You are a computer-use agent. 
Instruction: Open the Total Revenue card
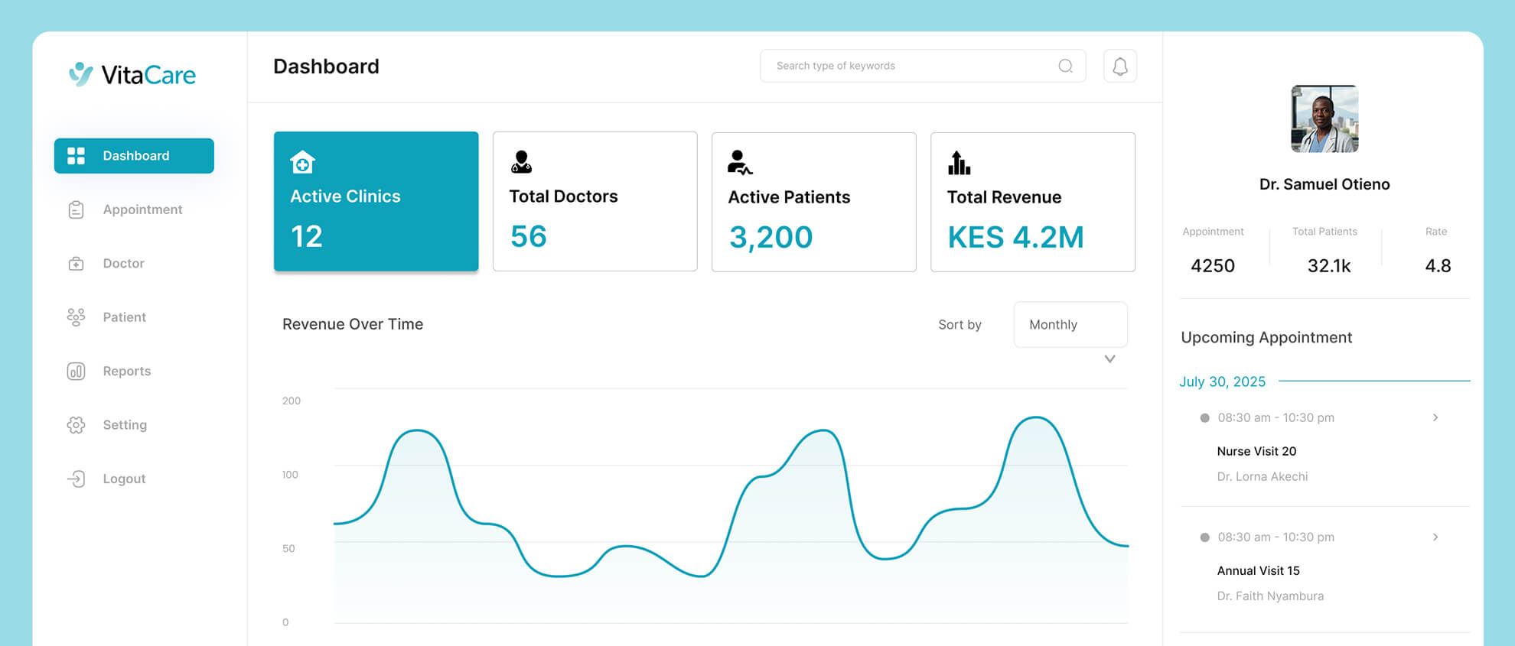tap(1032, 202)
